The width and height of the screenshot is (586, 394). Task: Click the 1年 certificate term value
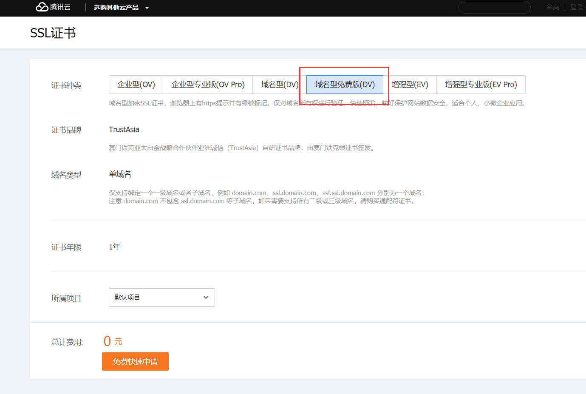coord(115,247)
